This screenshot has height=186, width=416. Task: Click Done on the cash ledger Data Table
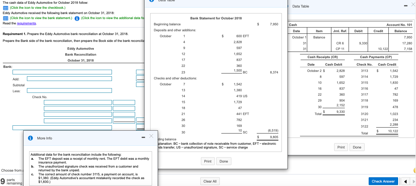(x=357, y=147)
